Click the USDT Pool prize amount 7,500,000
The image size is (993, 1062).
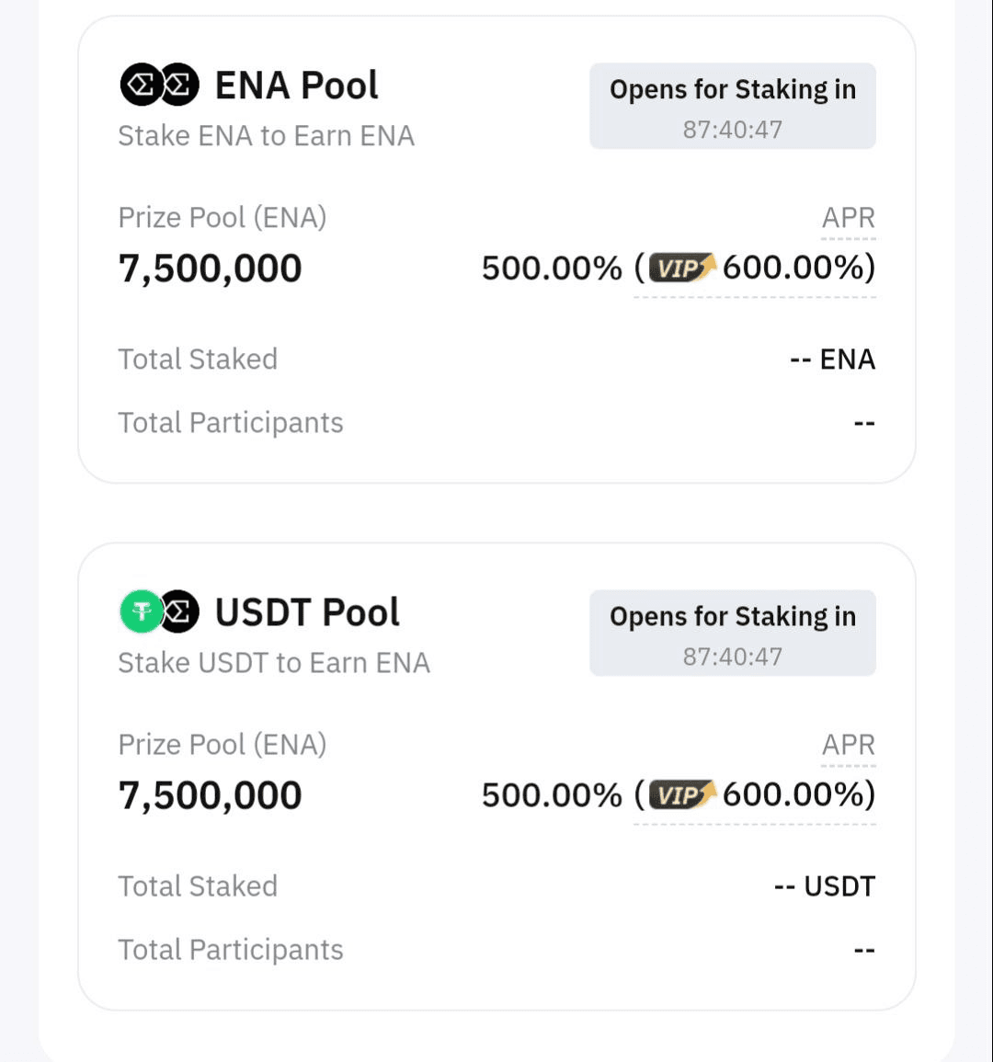210,795
